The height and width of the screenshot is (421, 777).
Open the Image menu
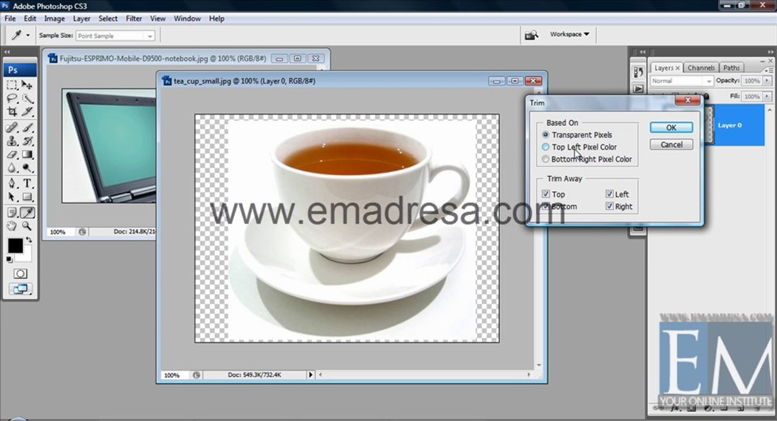54,19
